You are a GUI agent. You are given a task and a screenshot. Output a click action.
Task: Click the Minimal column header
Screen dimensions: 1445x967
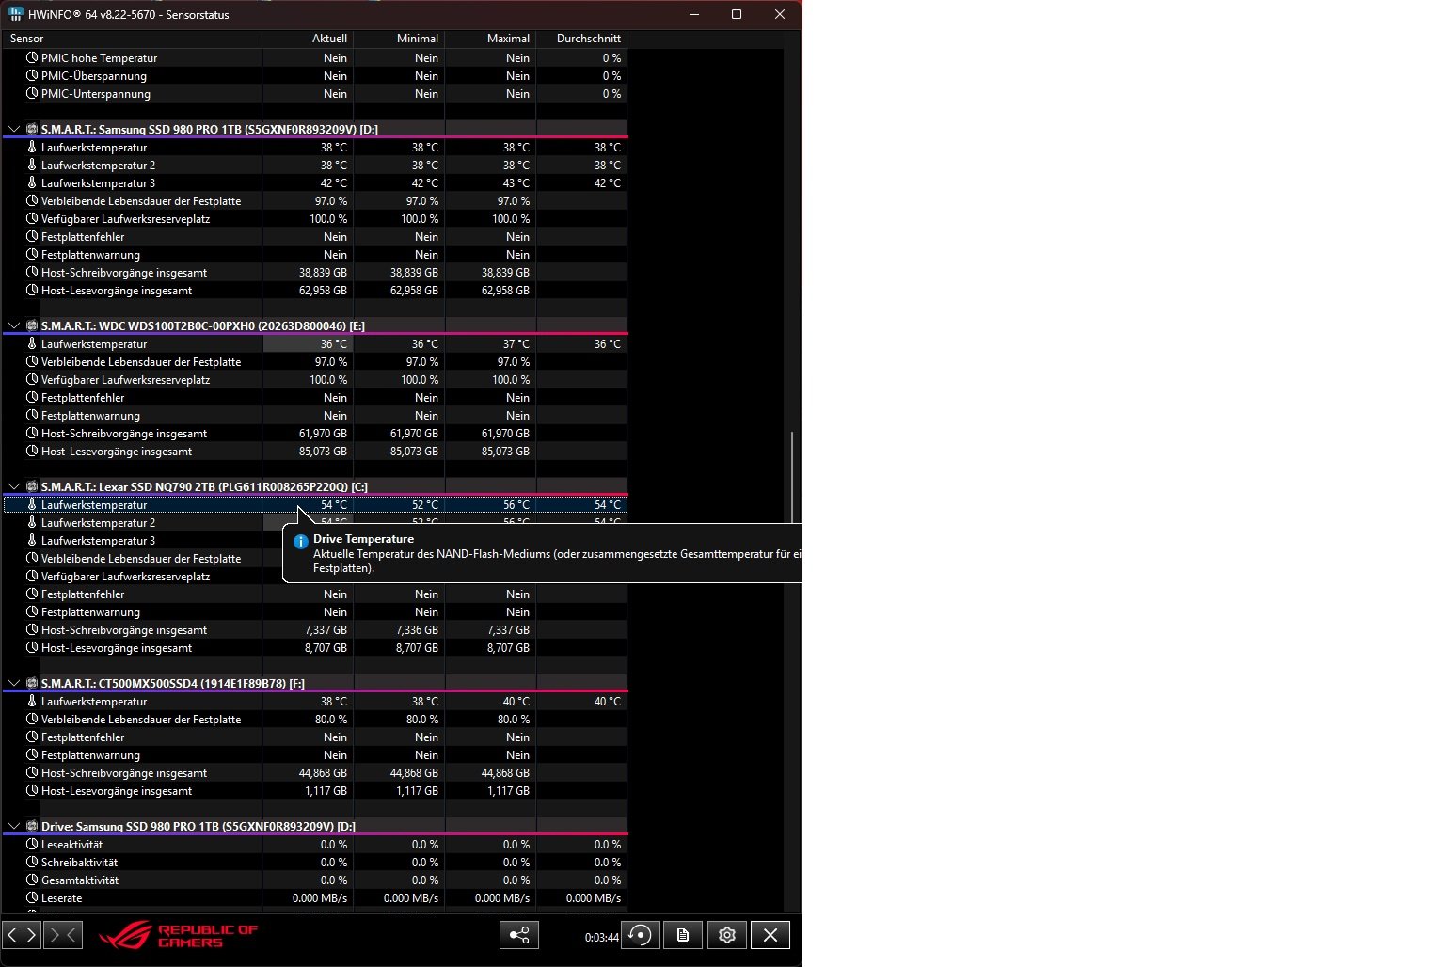click(x=399, y=39)
